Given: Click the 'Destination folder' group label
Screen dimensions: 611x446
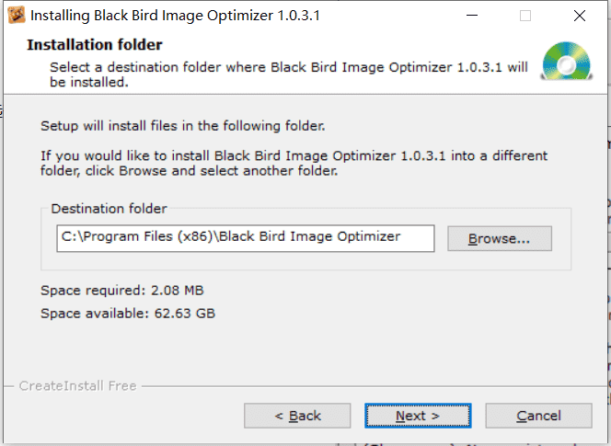Looking at the screenshot, I should tap(109, 209).
